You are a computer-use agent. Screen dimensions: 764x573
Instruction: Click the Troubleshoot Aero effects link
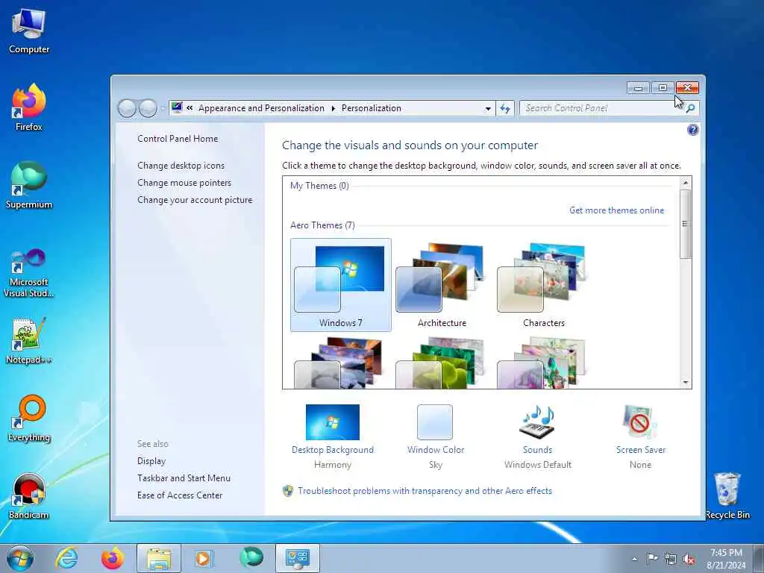(x=425, y=491)
